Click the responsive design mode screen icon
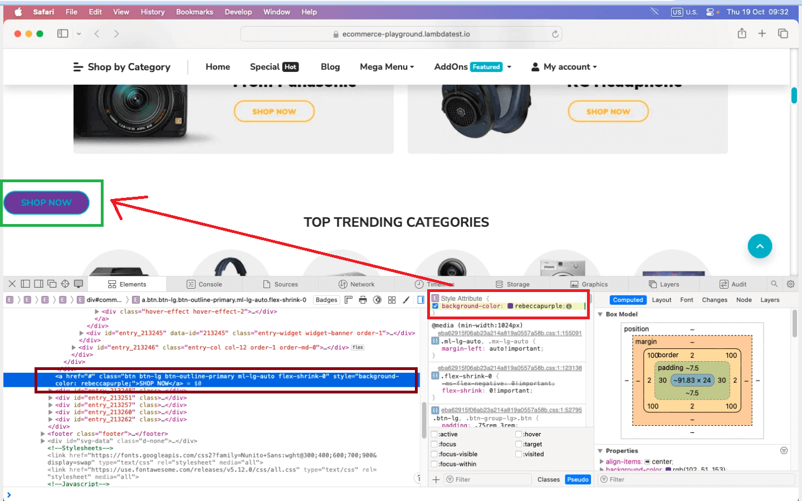This screenshot has width=802, height=501. pos(79,284)
